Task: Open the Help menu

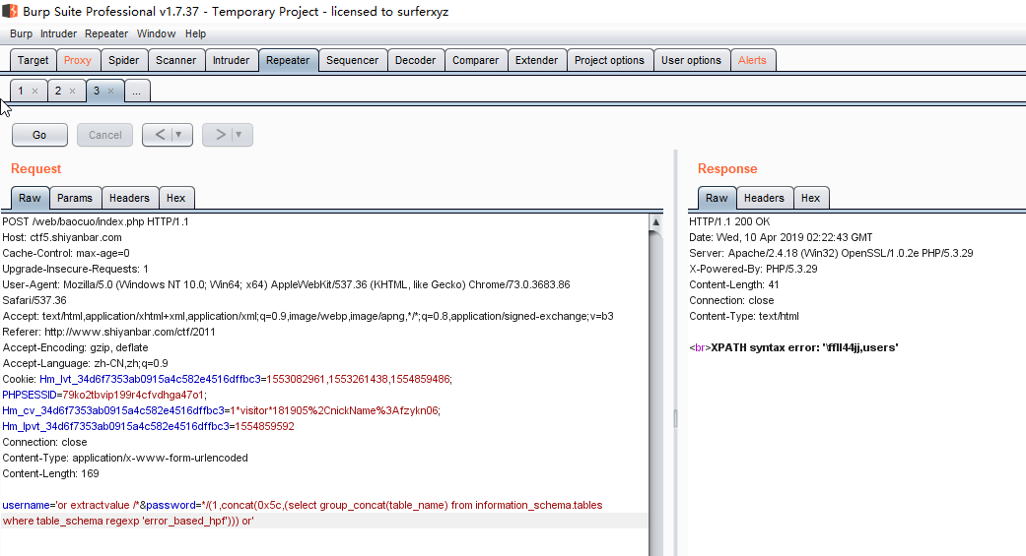Action: pyautogui.click(x=195, y=34)
